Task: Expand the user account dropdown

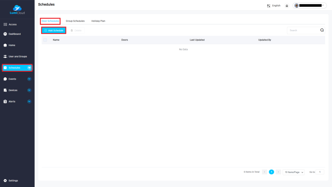Action: (x=309, y=6)
